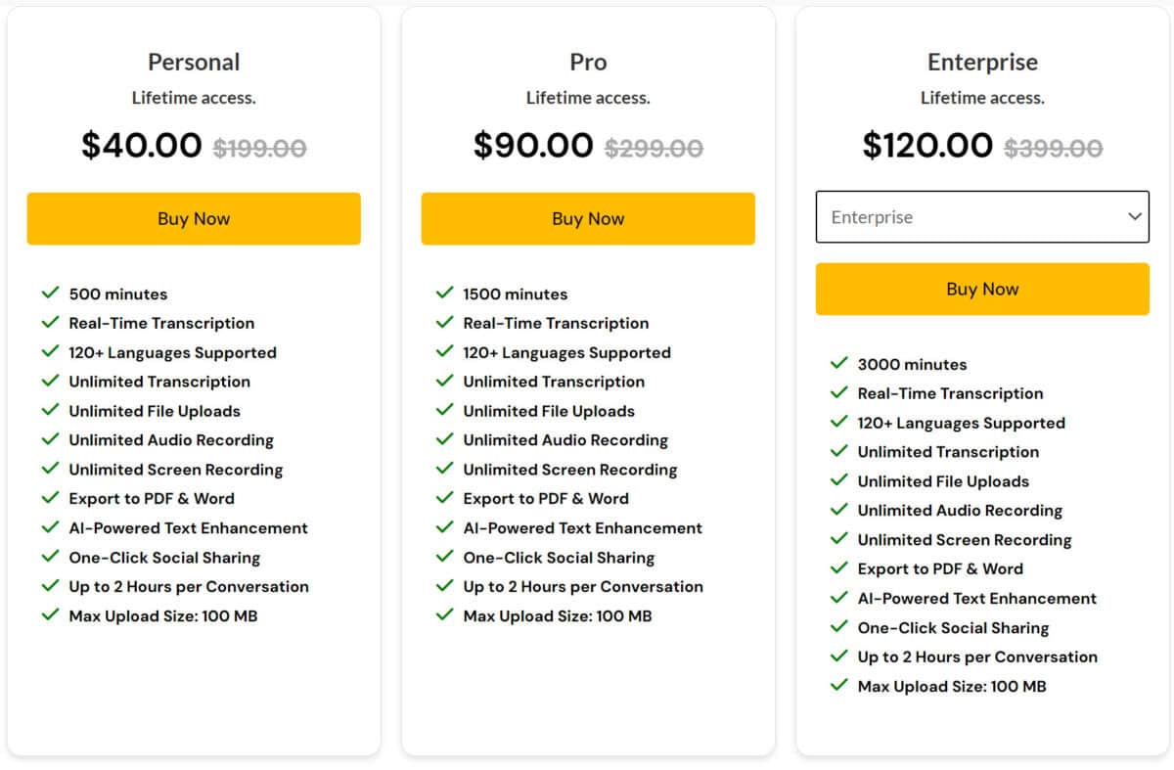
Task: Click checkmark next to 1500 minutes
Action: coord(445,293)
